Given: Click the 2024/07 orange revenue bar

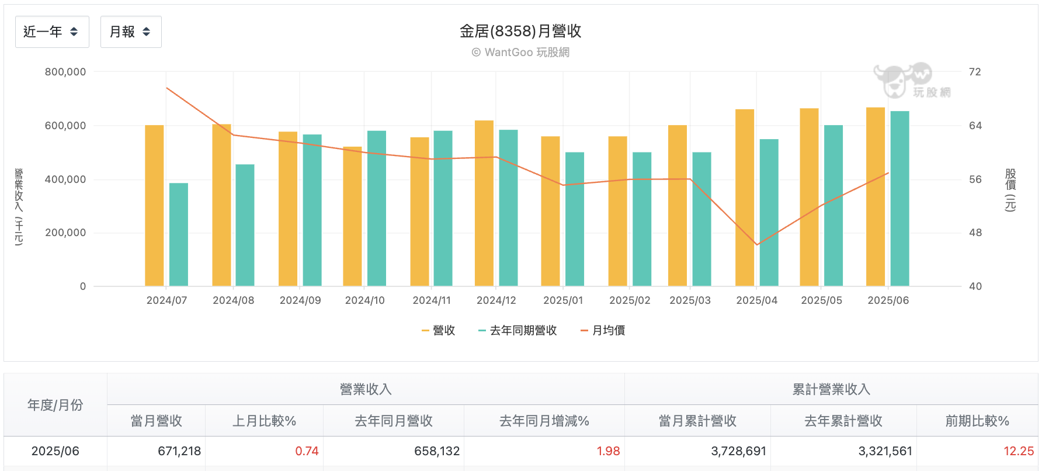Looking at the screenshot, I should click(x=154, y=206).
